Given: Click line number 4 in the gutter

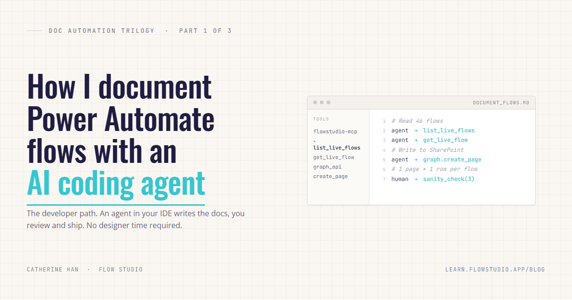Looking at the screenshot, I should [x=384, y=150].
